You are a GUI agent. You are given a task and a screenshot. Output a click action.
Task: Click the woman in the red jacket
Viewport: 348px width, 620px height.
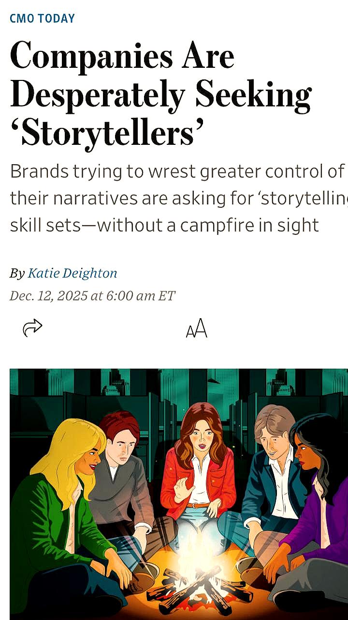click(198, 470)
